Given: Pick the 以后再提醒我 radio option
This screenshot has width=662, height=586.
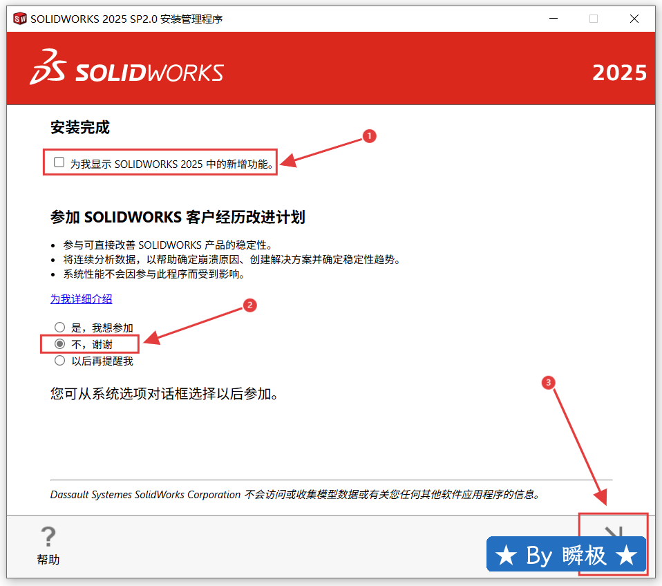Looking at the screenshot, I should [60, 361].
